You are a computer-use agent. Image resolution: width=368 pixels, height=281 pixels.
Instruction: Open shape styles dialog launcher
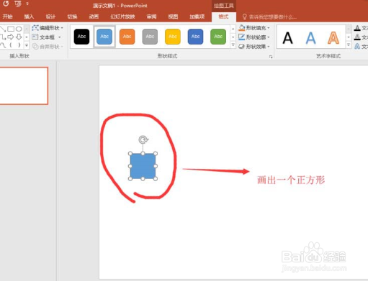pos(271,57)
